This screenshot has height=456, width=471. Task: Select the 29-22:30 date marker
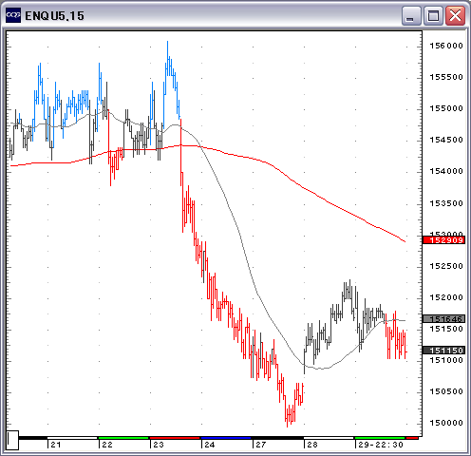pos(381,445)
